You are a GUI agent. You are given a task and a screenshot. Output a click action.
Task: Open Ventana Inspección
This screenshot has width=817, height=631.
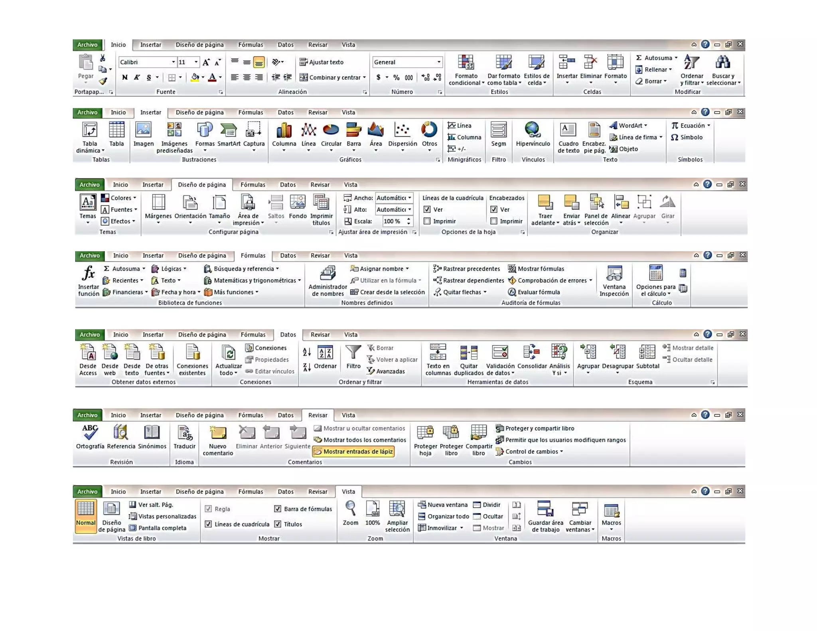(x=614, y=281)
